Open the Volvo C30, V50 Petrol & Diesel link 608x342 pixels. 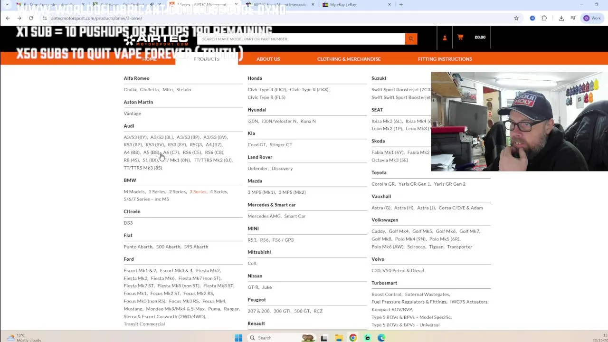[398, 270]
